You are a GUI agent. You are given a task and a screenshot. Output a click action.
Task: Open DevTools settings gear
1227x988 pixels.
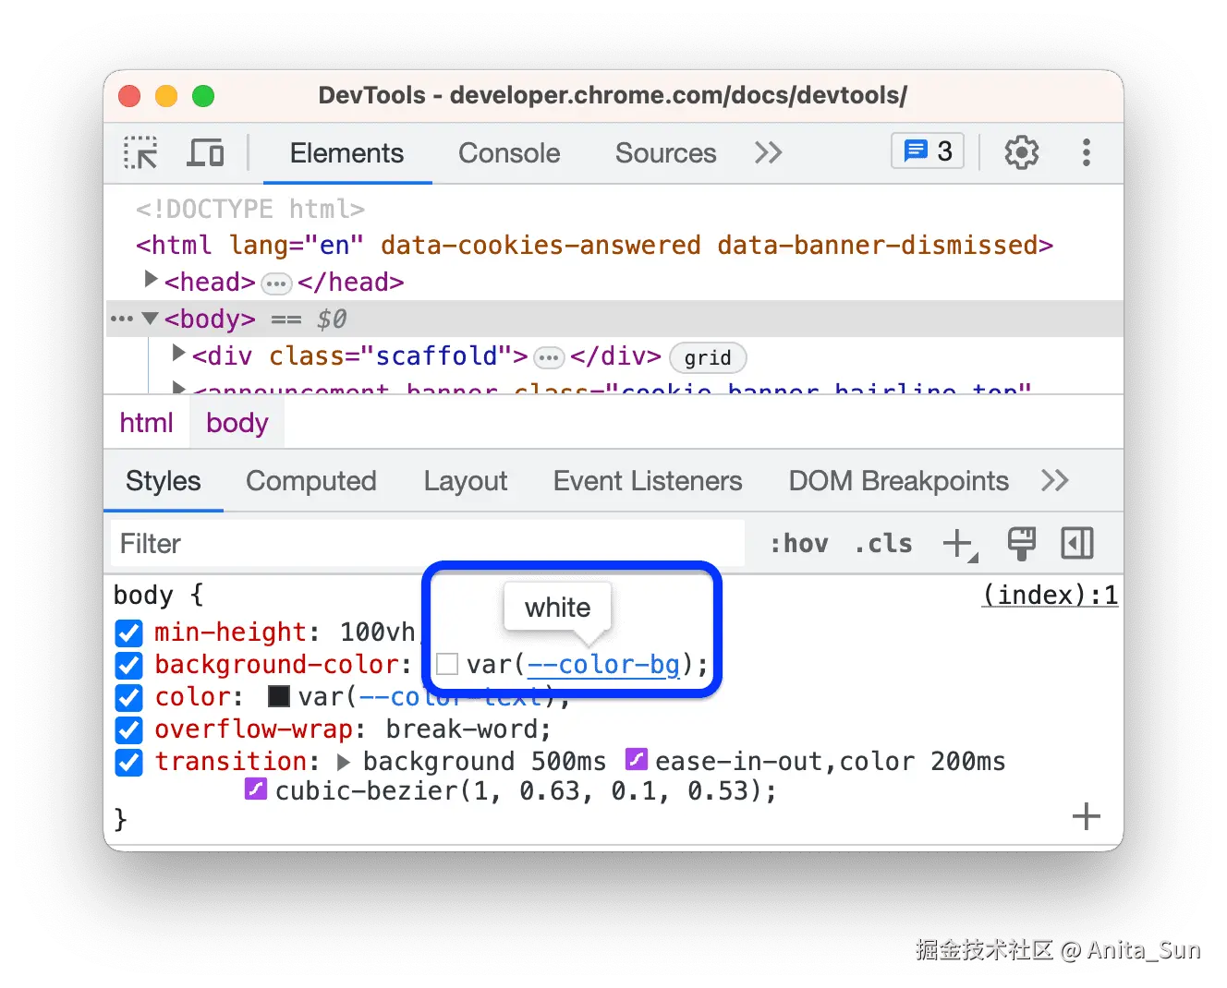[1021, 152]
